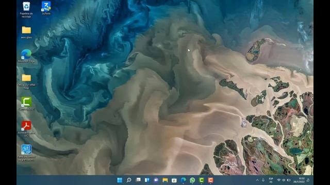The width and height of the screenshot is (330, 185).
Task: Select the aero glass folder
Action: click(26, 32)
